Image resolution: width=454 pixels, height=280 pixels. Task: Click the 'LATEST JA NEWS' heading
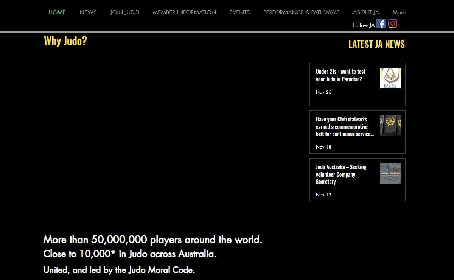point(376,44)
